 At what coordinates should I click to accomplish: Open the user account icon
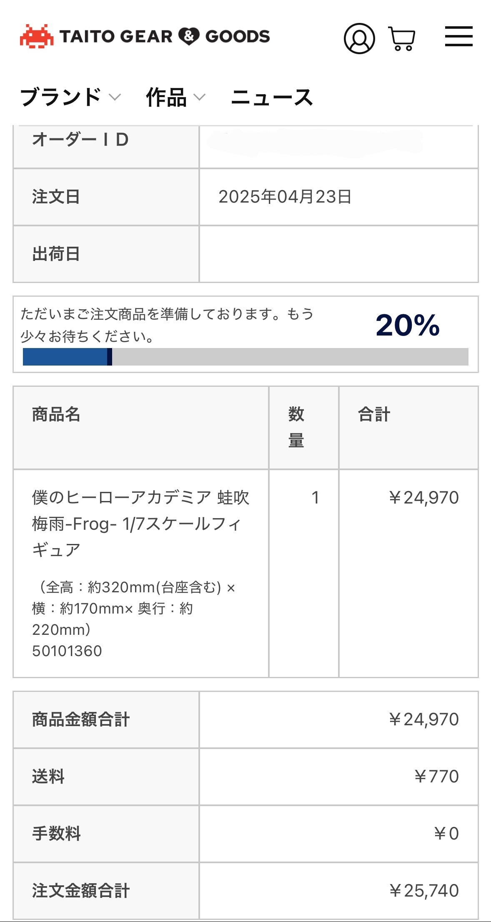click(359, 38)
